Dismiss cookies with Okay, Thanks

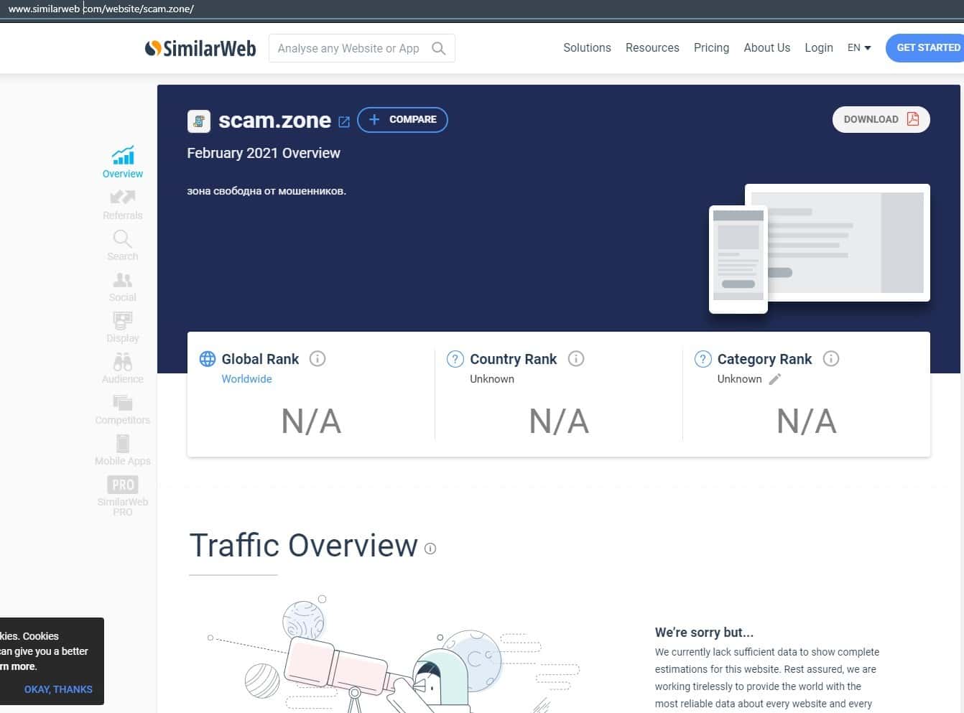click(58, 689)
